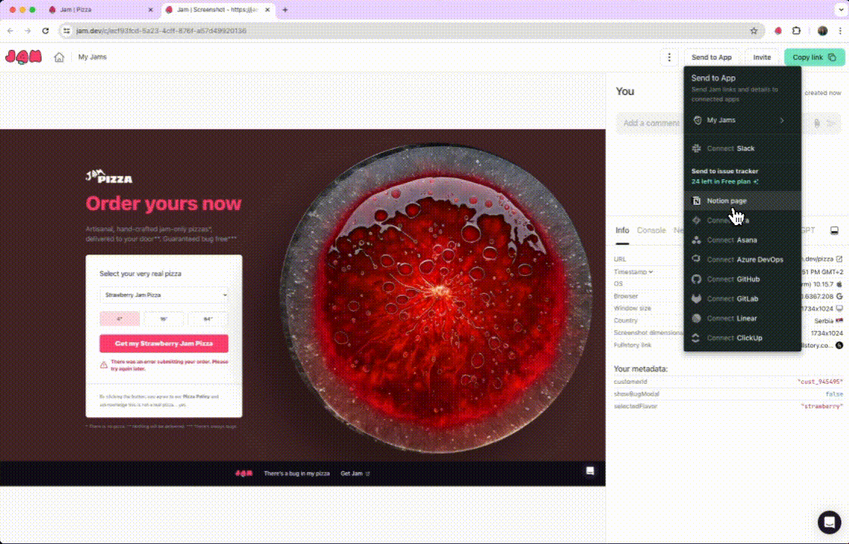Image resolution: width=849 pixels, height=544 pixels.
Task: Go to the home icon
Action: 59,57
